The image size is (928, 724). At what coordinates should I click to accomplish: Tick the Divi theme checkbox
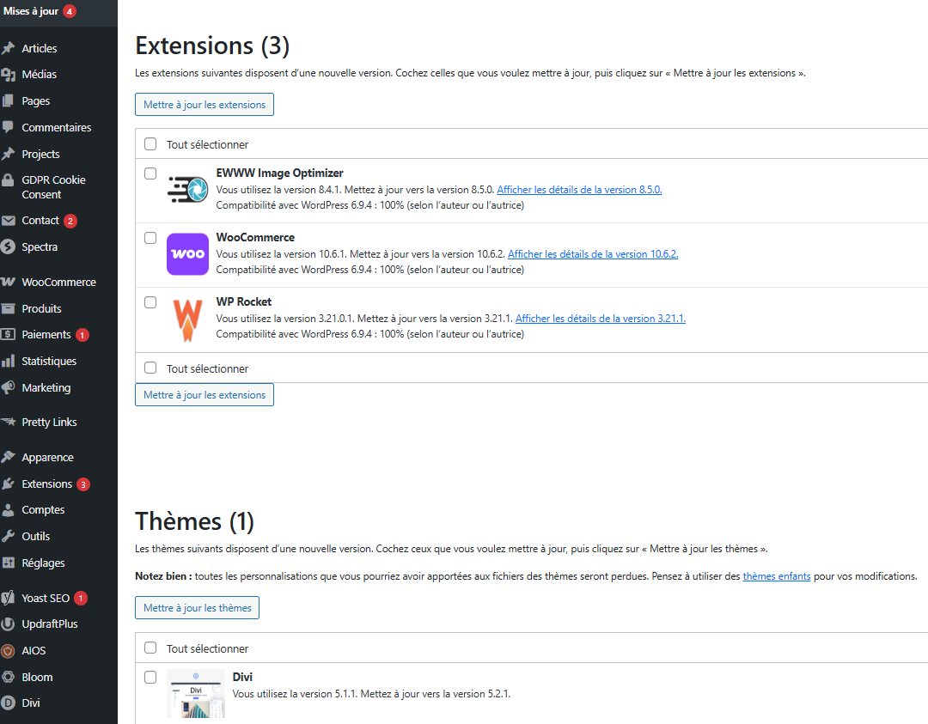(x=150, y=678)
